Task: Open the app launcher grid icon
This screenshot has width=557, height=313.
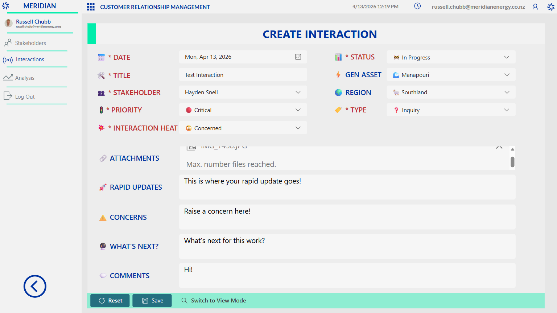Action: point(91,7)
